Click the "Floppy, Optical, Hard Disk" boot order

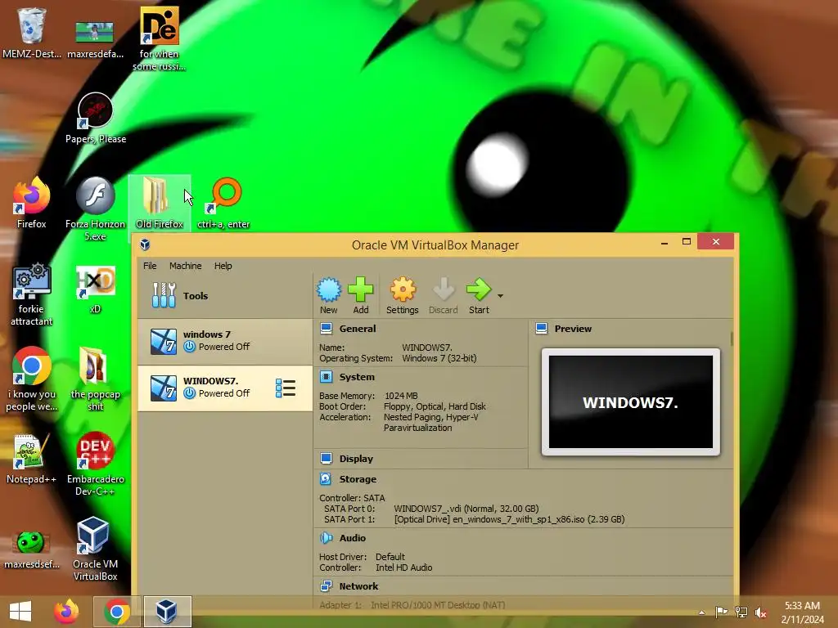click(435, 406)
